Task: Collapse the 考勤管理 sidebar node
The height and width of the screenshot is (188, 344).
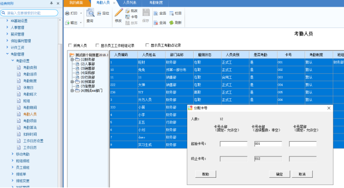Action: 7,54
